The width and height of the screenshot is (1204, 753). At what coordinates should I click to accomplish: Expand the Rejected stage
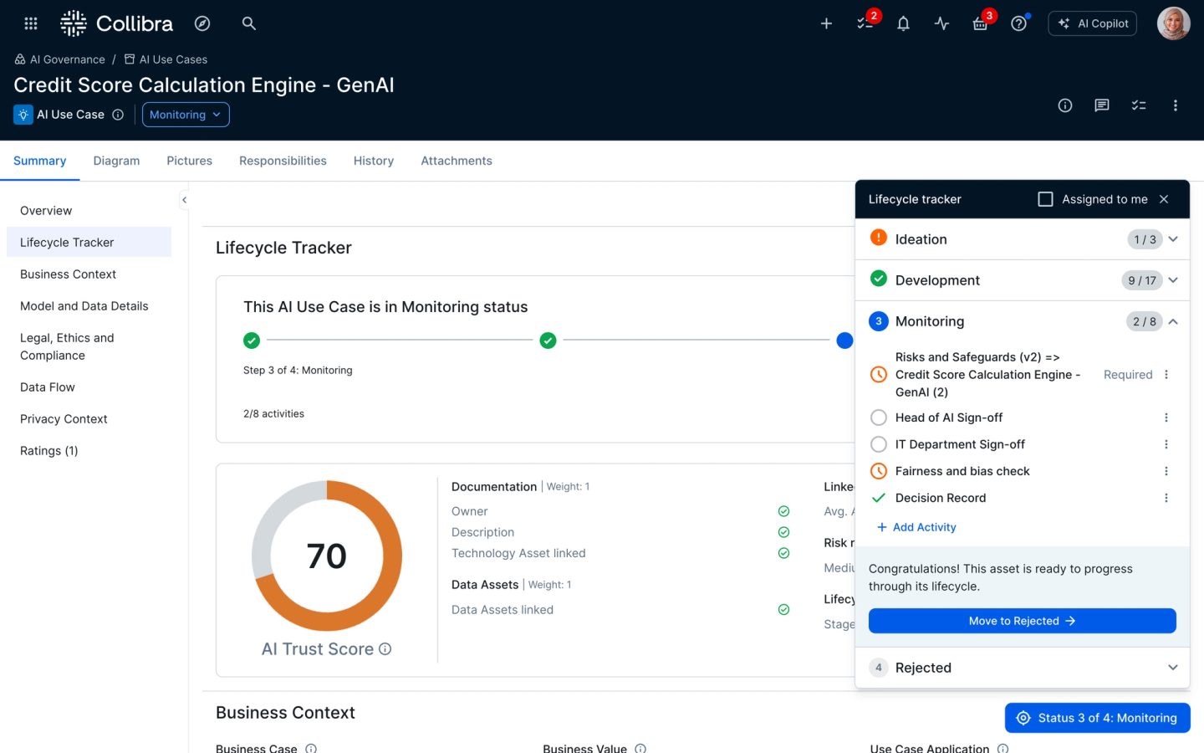(1173, 668)
